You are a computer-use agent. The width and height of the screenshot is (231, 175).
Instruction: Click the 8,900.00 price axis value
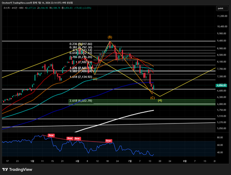[222, 48]
